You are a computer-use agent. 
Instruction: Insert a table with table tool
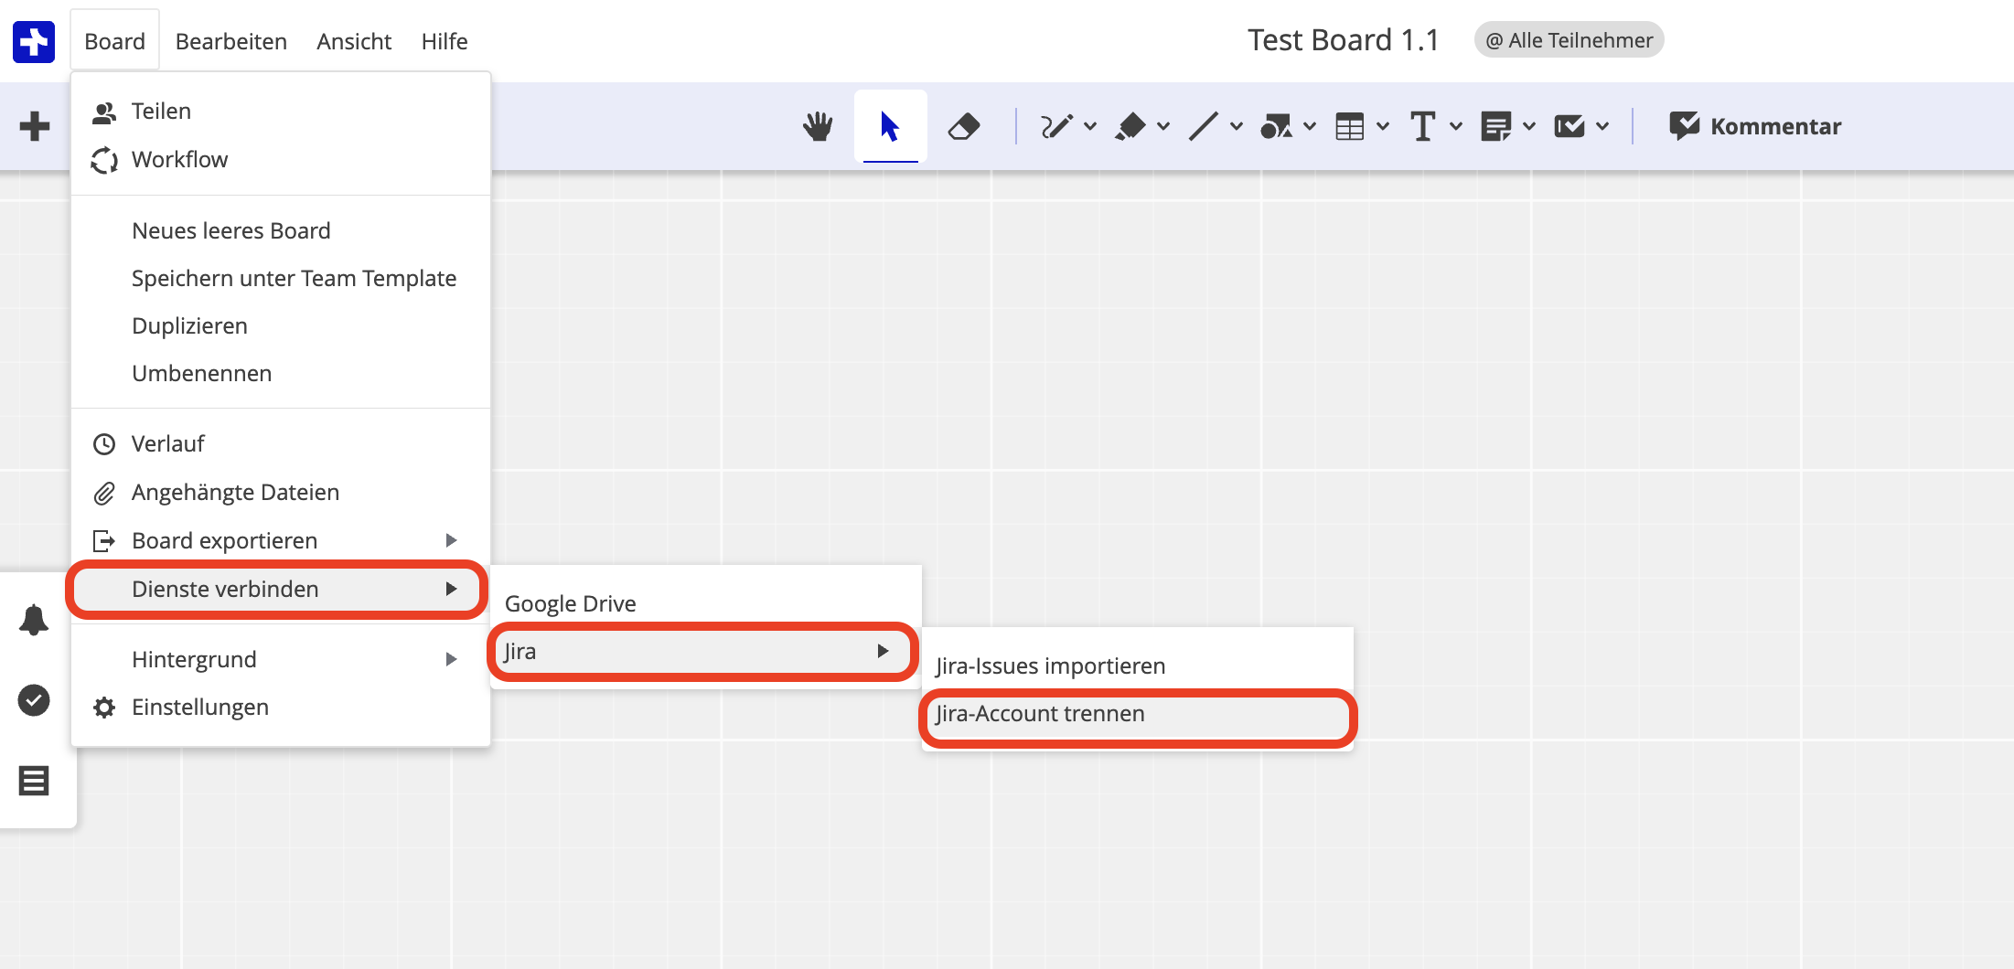point(1349,126)
